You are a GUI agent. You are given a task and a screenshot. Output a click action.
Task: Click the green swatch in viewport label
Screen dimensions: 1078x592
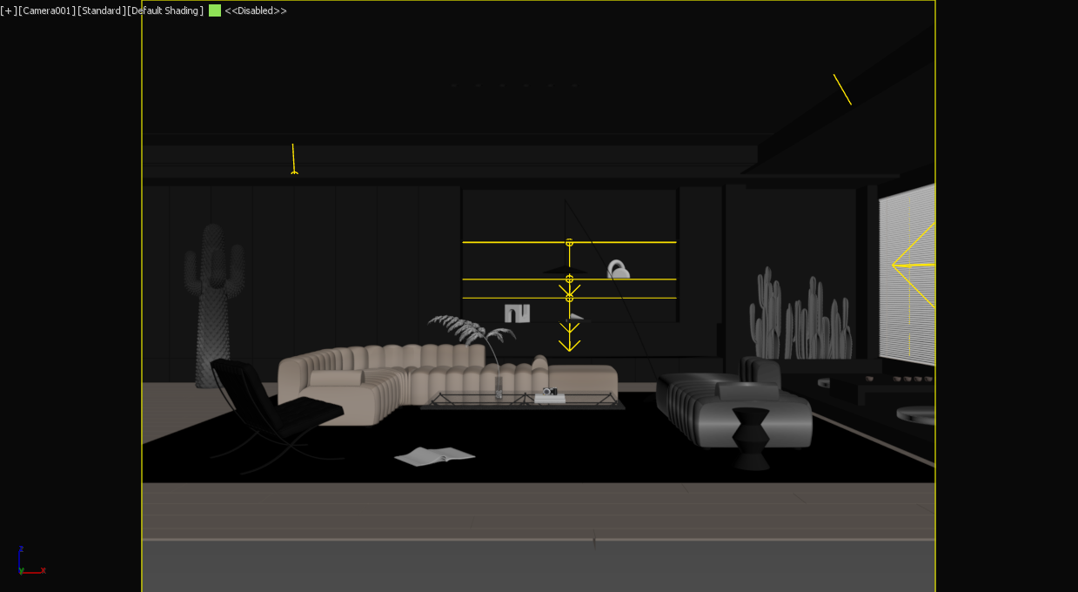click(x=215, y=11)
